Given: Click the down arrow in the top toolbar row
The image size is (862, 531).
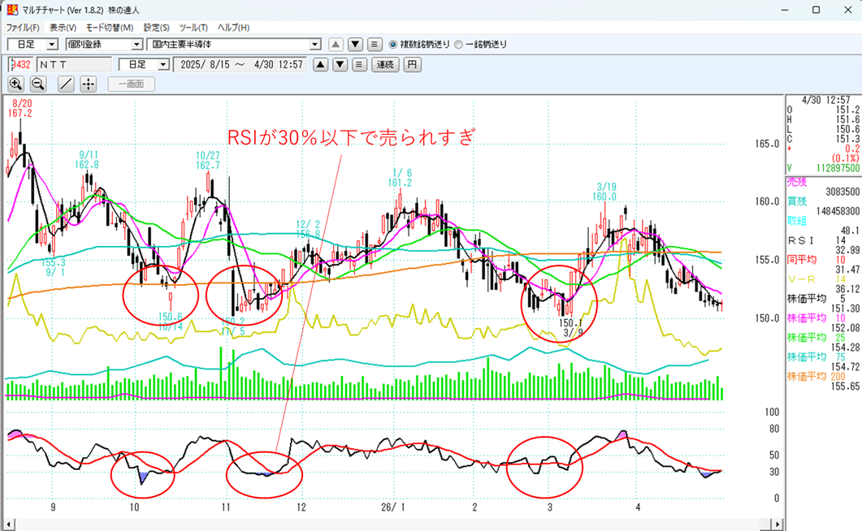Looking at the screenshot, I should click(x=355, y=44).
